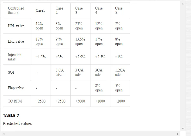Click the scroll up arrow on vertical scrollbar
191x136 pixels.
click(183, 4)
